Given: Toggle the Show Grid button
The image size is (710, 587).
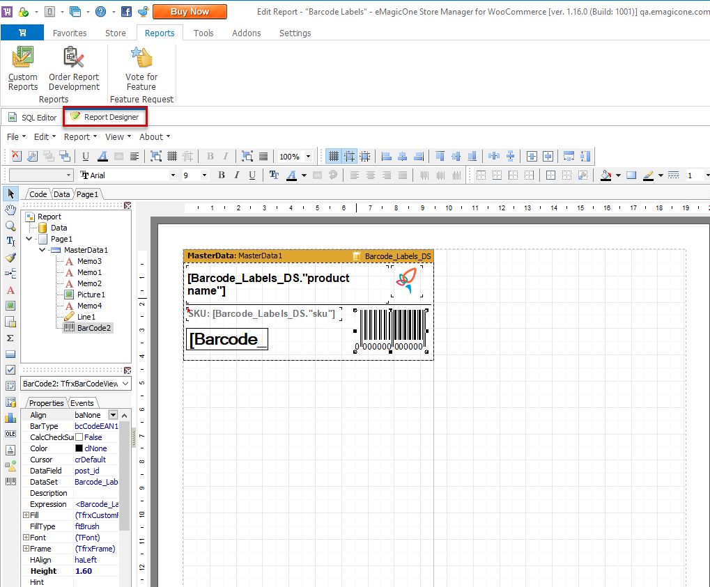Looking at the screenshot, I should coord(334,157).
